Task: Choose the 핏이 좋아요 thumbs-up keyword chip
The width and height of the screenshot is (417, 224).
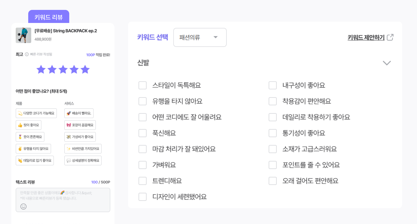Action: (x=28, y=125)
